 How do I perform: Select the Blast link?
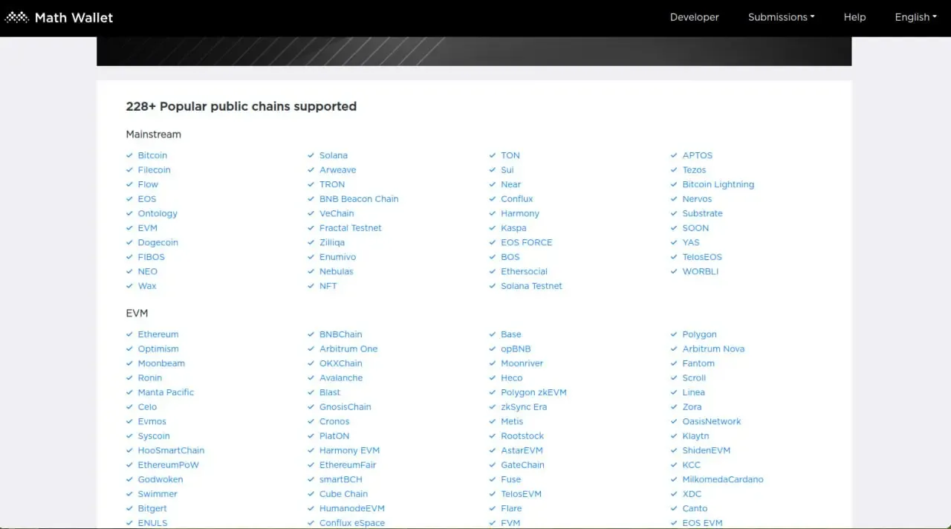click(330, 392)
